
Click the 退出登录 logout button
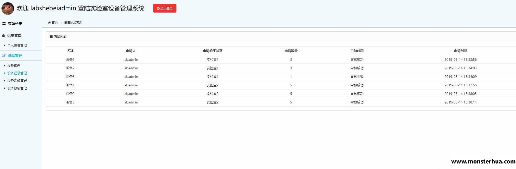click(x=165, y=8)
